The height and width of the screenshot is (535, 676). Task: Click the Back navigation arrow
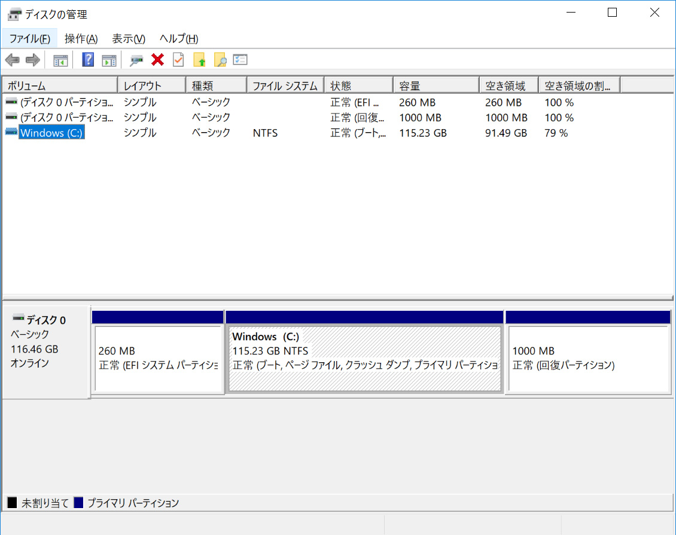pyautogui.click(x=12, y=59)
